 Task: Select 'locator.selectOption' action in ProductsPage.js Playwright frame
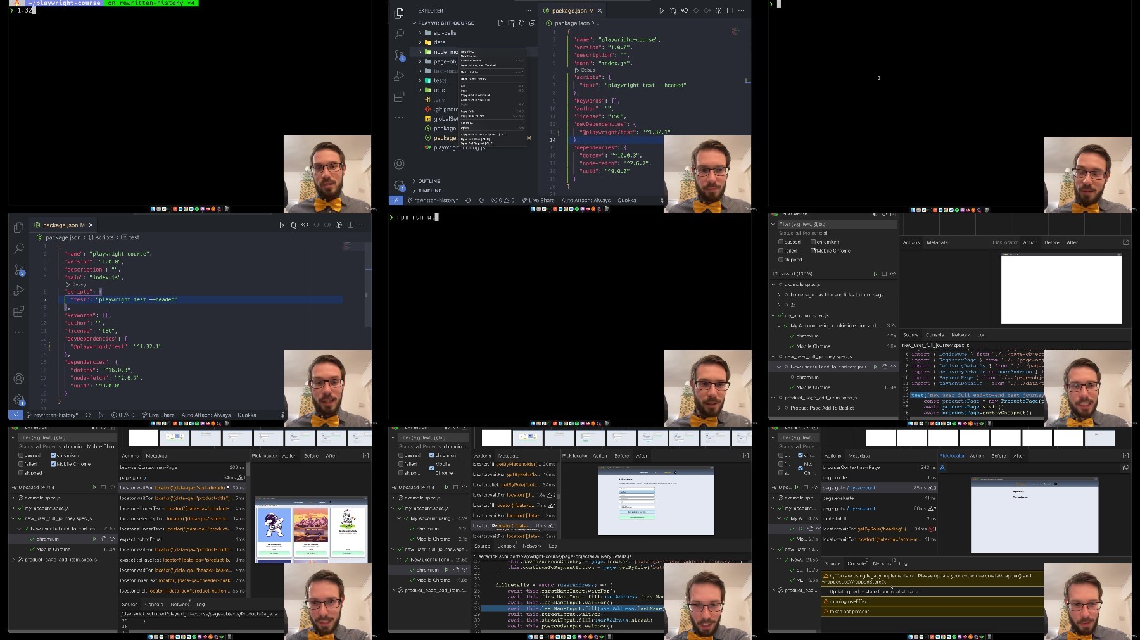[183, 518]
